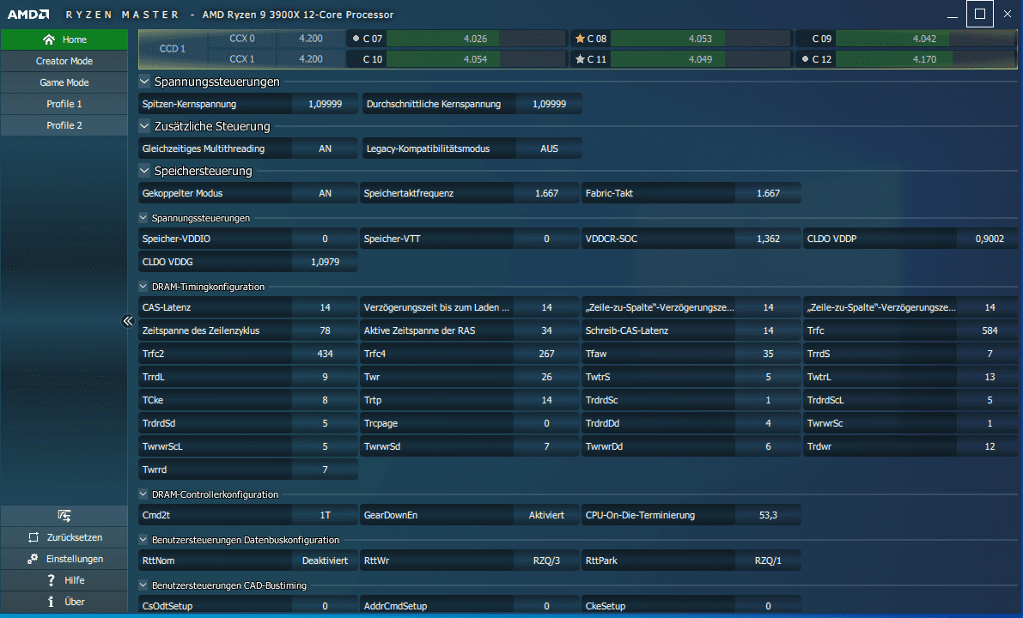Click the C 11 core clock bar

coord(700,59)
